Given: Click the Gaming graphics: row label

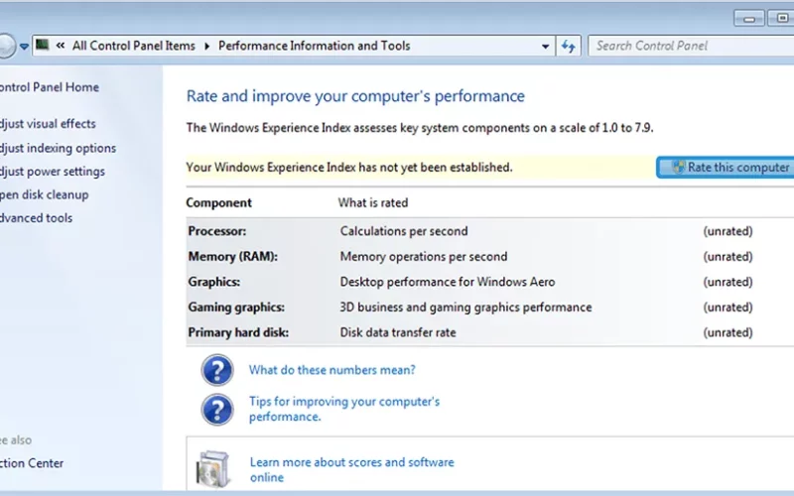Looking at the screenshot, I should pos(236,308).
